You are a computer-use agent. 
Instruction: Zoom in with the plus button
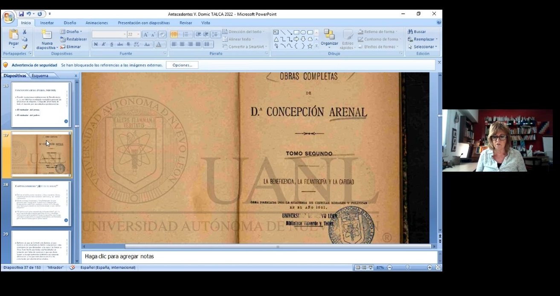[429, 267]
